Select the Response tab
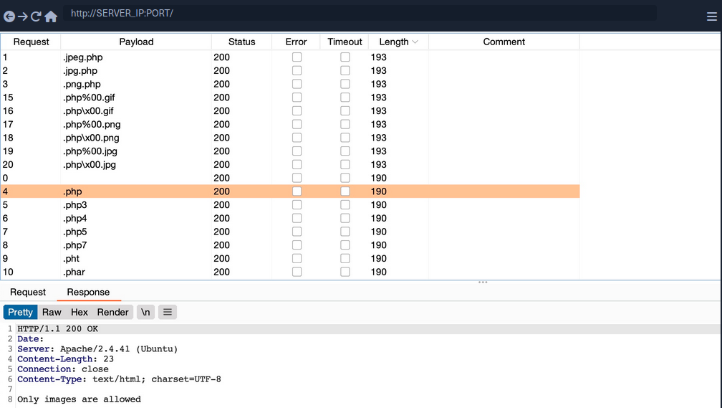Viewport: 722px width, 408px height. coord(88,293)
